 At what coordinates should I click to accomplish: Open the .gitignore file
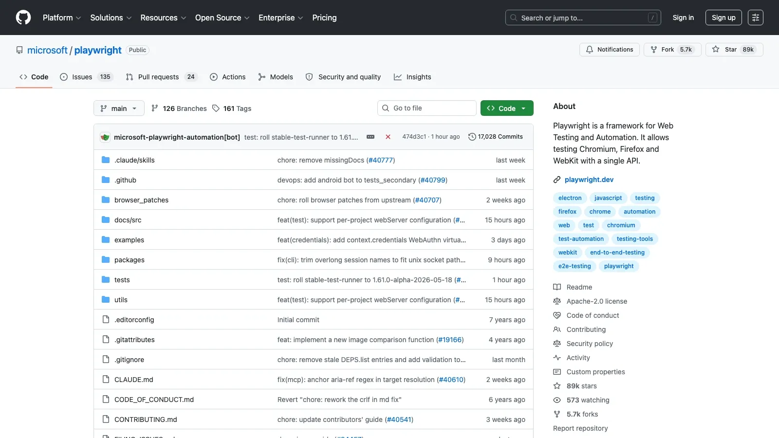[129, 360]
